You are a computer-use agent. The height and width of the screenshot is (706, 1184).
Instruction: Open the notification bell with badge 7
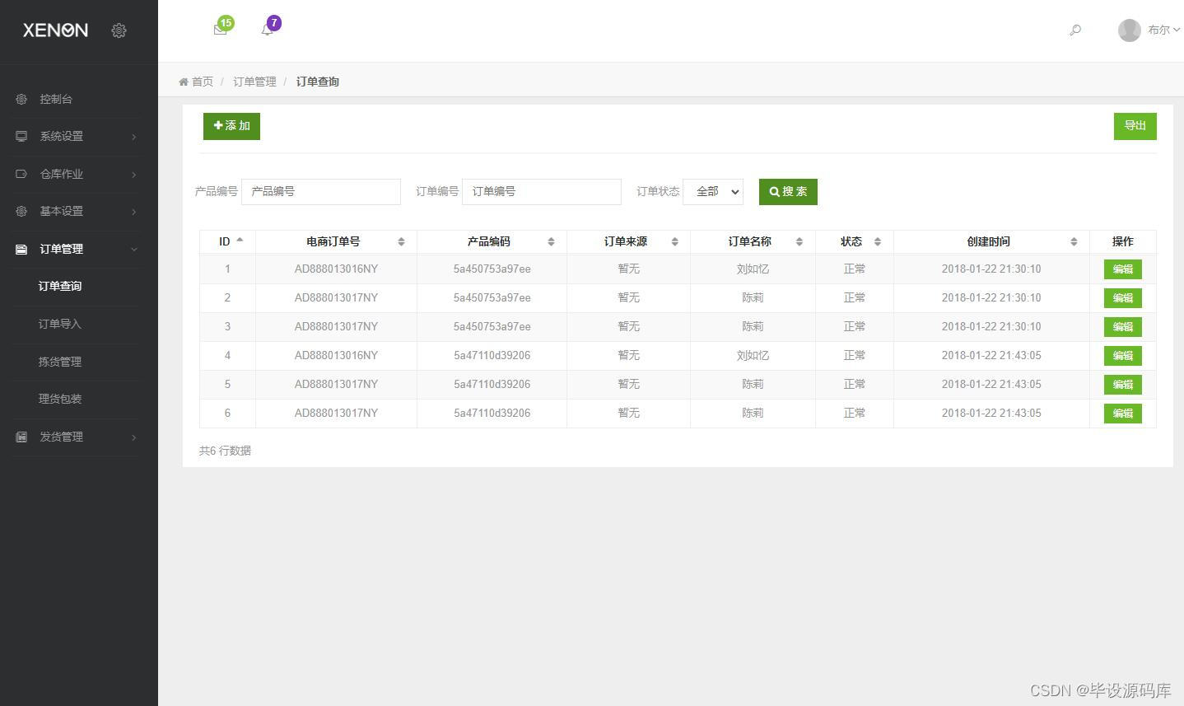[267, 30]
